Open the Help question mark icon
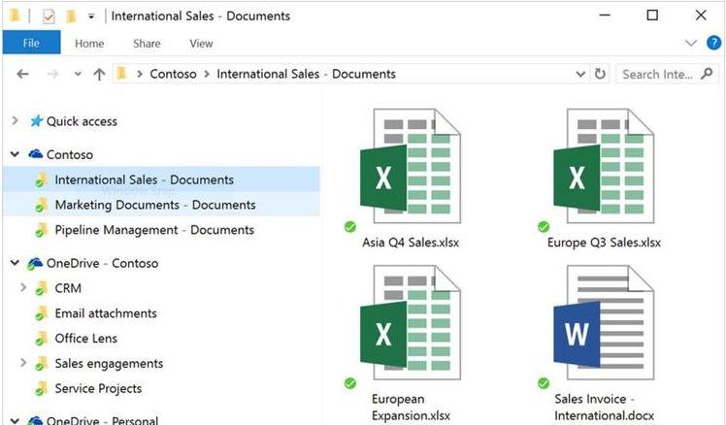This screenshot has height=425, width=726. [713, 43]
